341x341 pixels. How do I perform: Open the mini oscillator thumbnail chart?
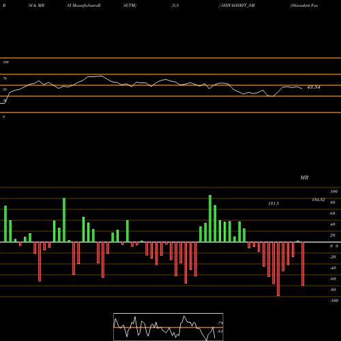[168, 327]
